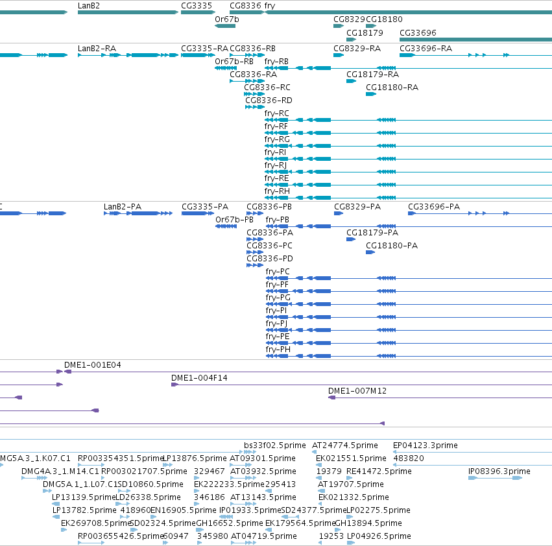The image size is (552, 546).
Task: Select the CG8336-RC transcript label
Action: tap(267, 88)
